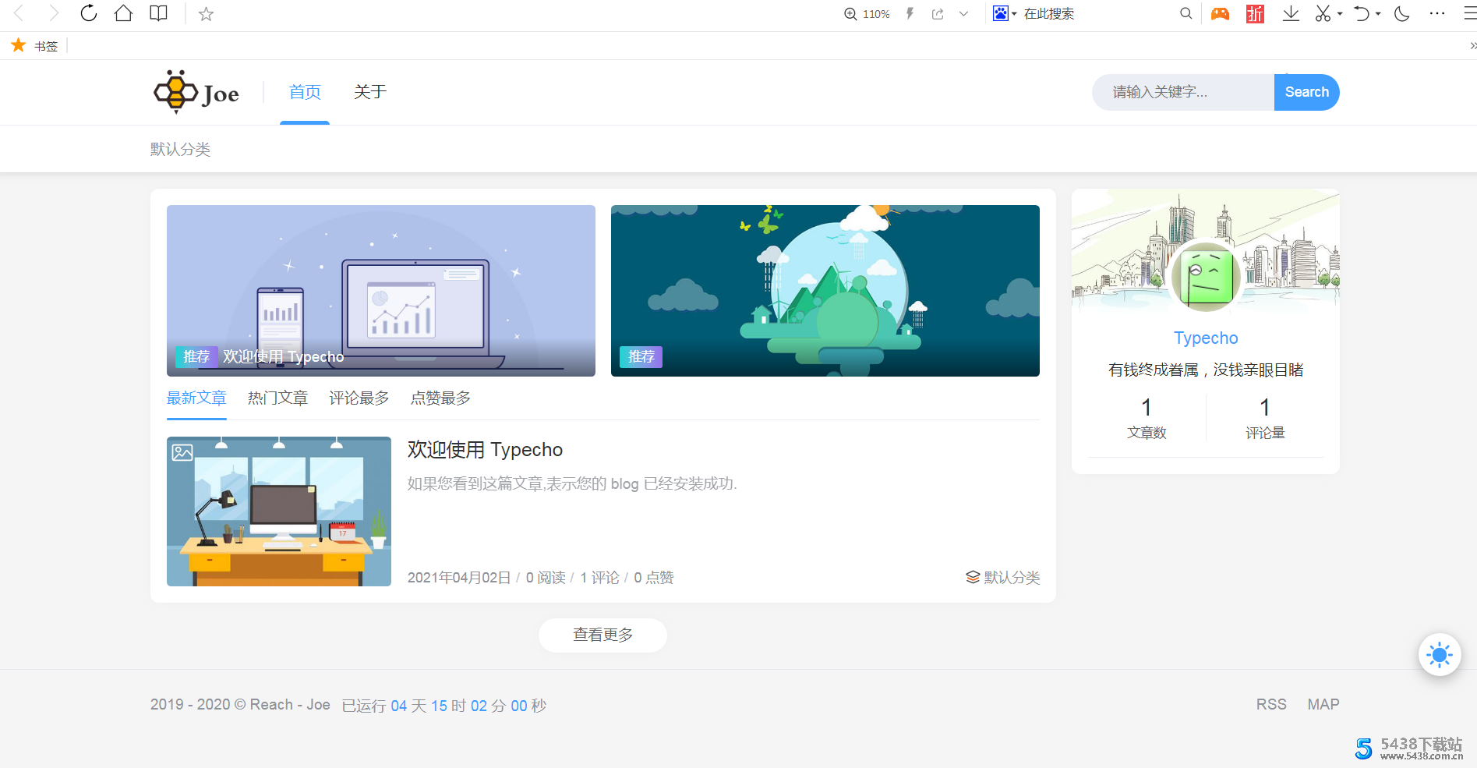Click the red 折 discount icon
Screen dimensions: 1477x768
1254,13
